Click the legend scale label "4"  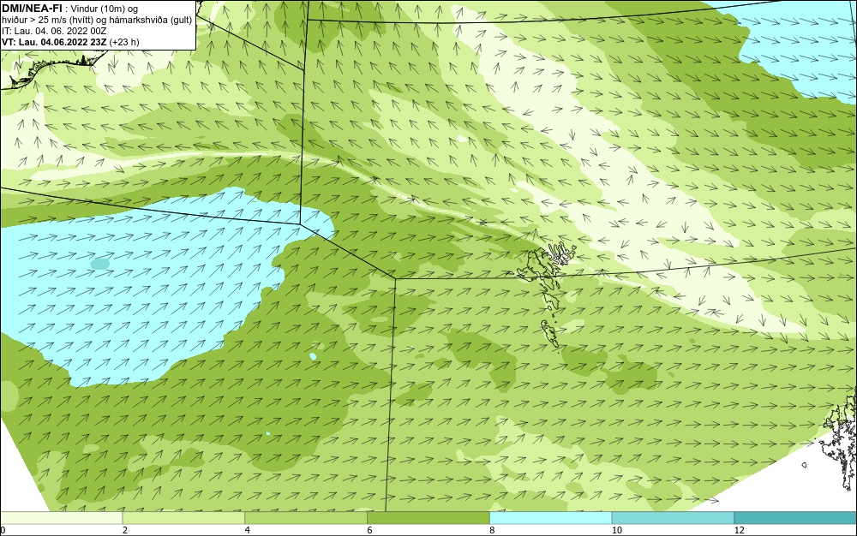coord(248,530)
